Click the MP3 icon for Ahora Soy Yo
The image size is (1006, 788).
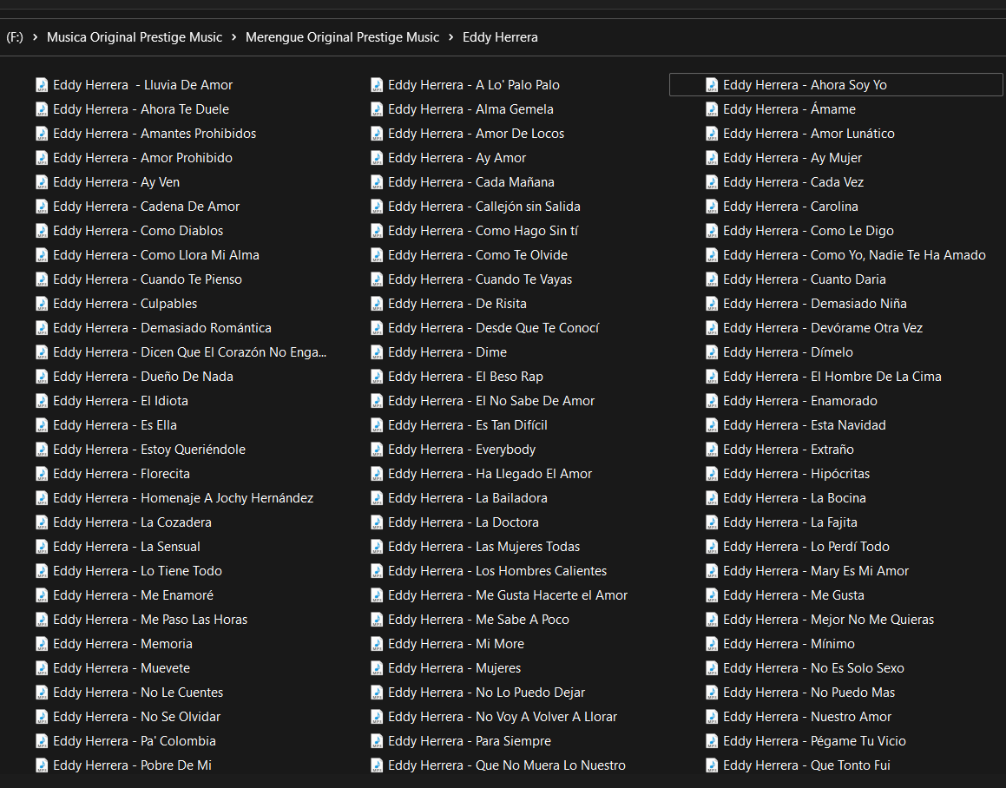(x=712, y=85)
